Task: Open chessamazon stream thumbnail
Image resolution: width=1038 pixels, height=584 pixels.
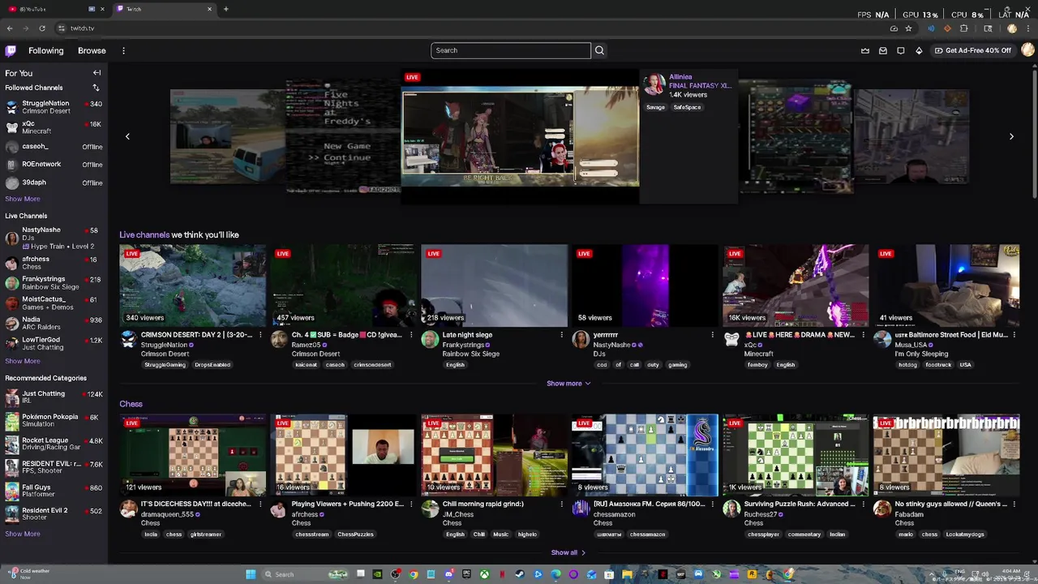Action: pos(645,455)
